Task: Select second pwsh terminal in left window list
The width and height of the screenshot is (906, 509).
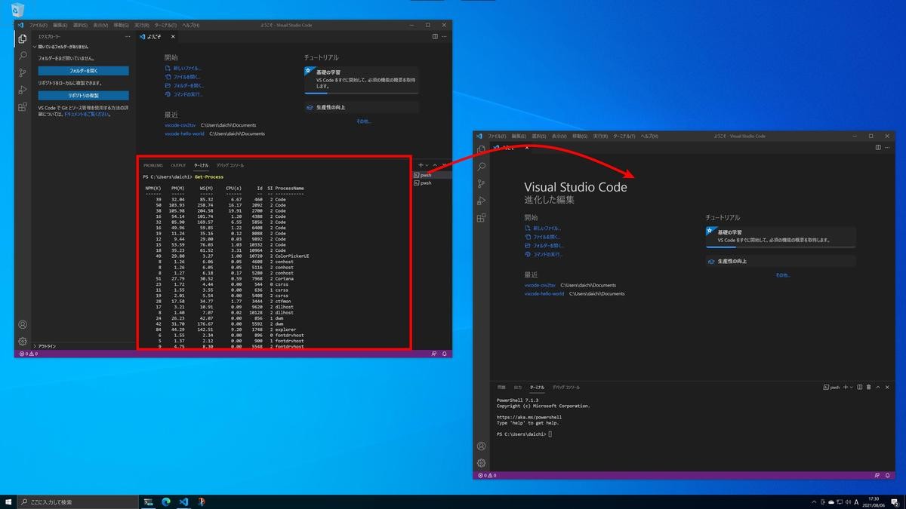Action: pyautogui.click(x=430, y=182)
